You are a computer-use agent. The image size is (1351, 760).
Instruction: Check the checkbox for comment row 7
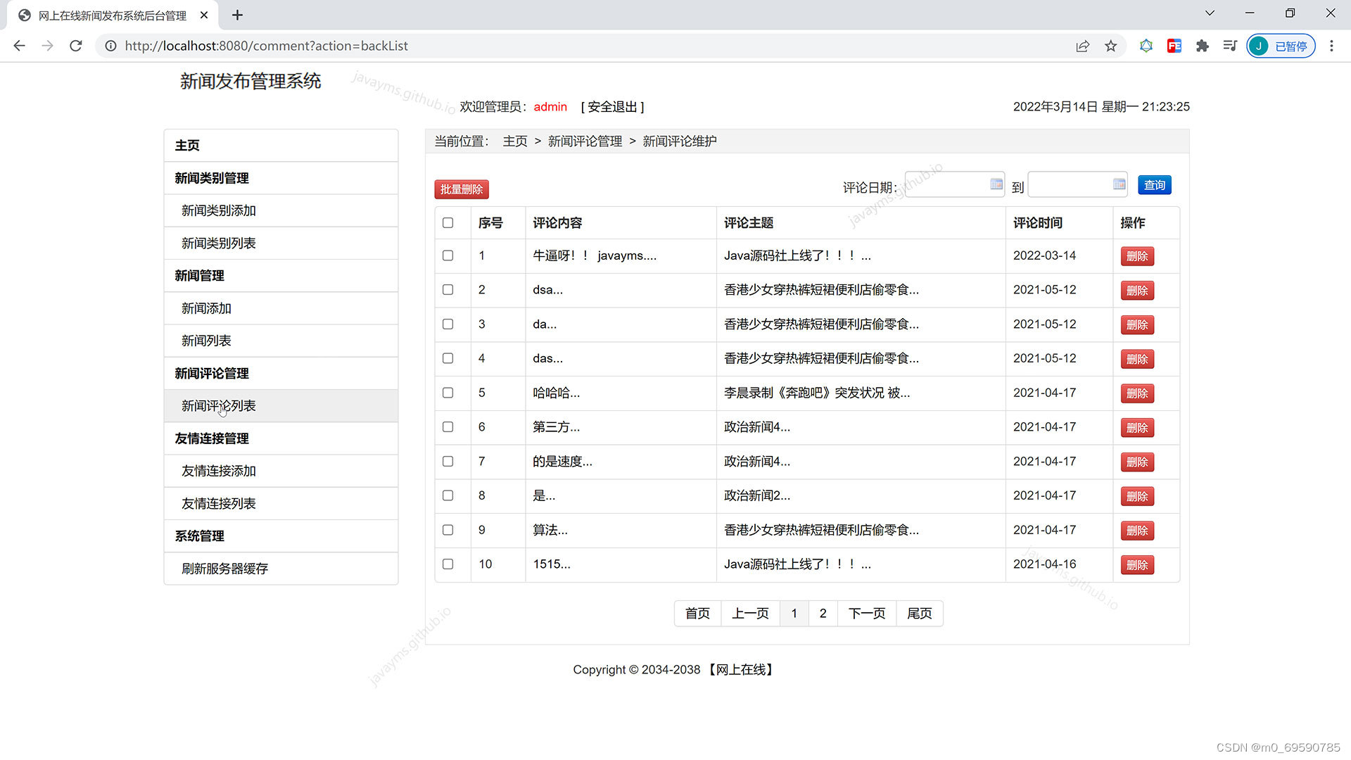tap(448, 461)
